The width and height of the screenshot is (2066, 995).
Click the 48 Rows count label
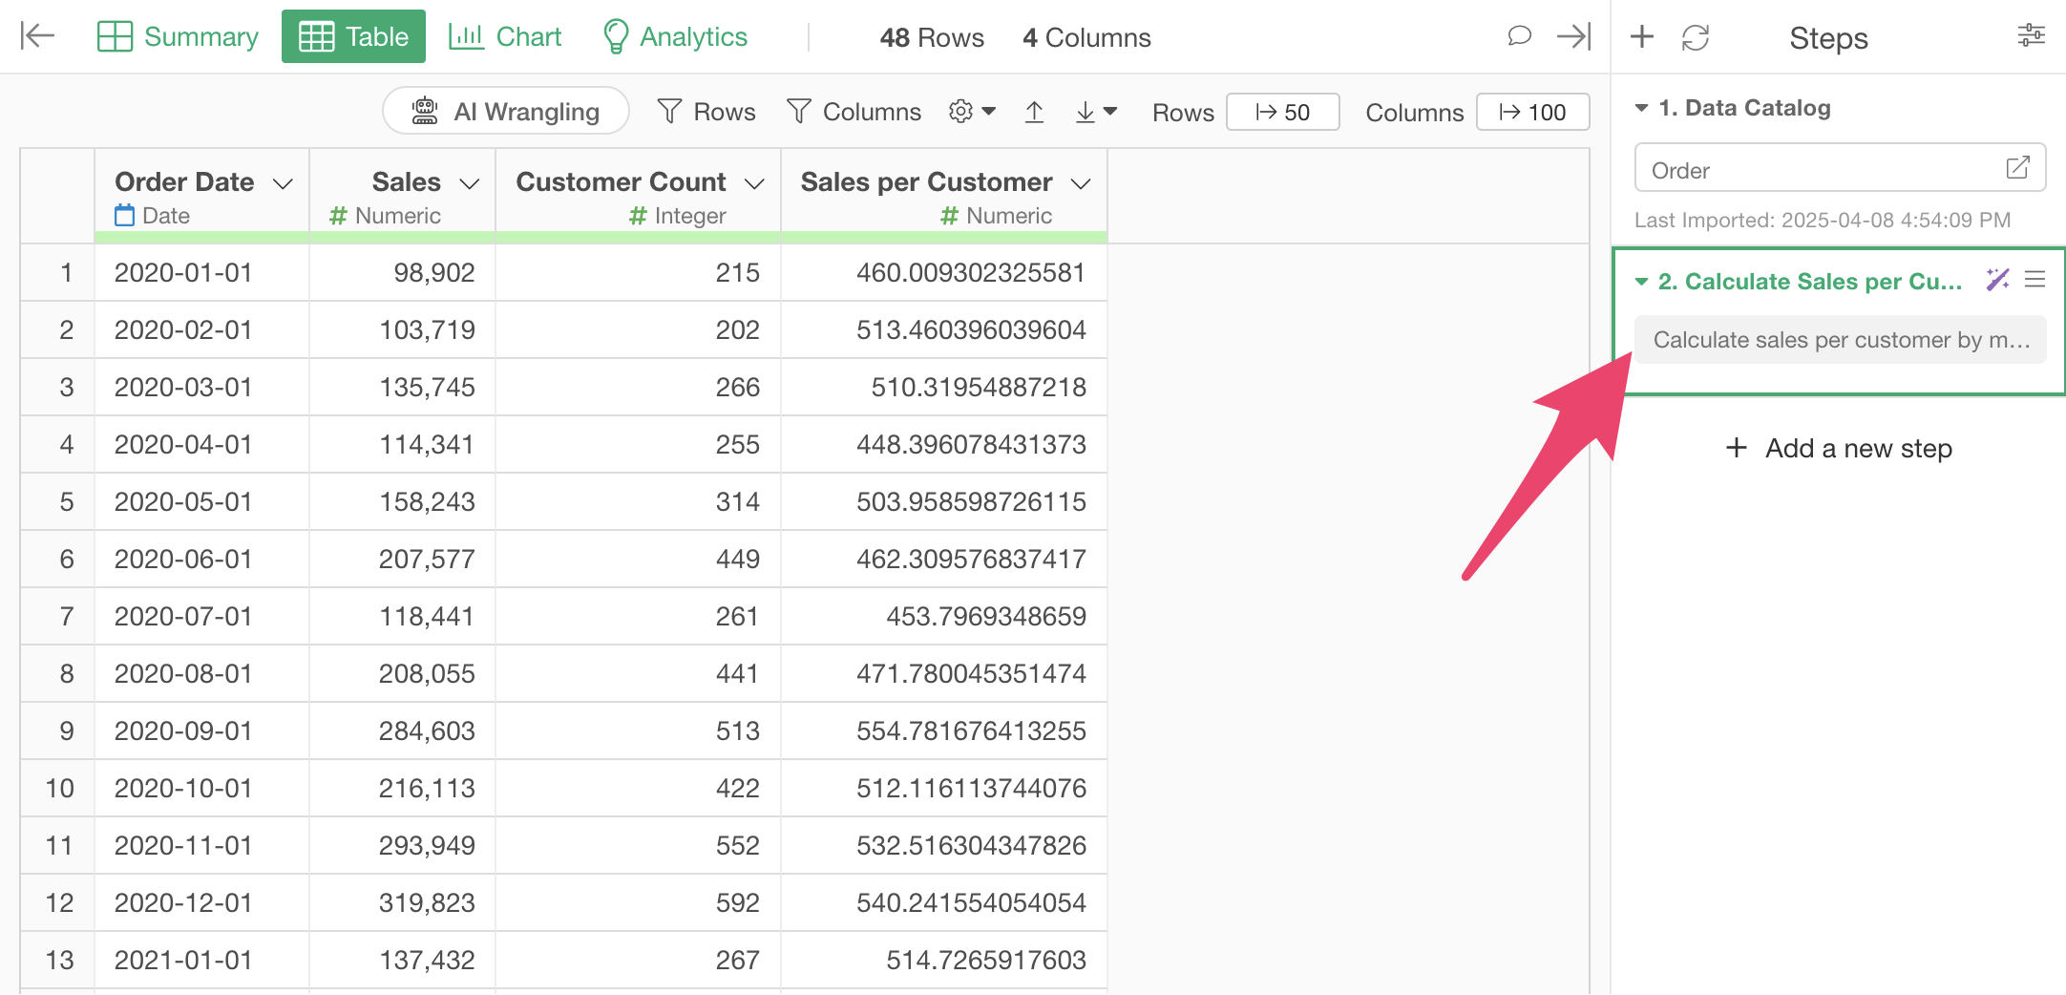coord(932,37)
